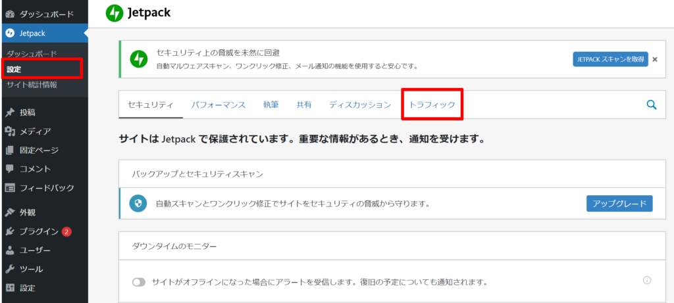The height and width of the screenshot is (303, 674).
Task: Click the バックアップとセキュリティスキャン heading
Action: click(197, 174)
